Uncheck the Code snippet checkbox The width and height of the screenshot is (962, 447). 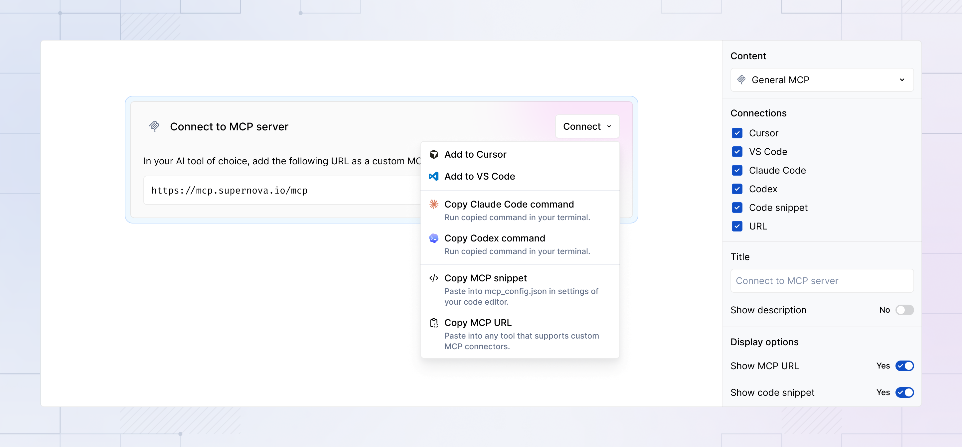coord(737,208)
